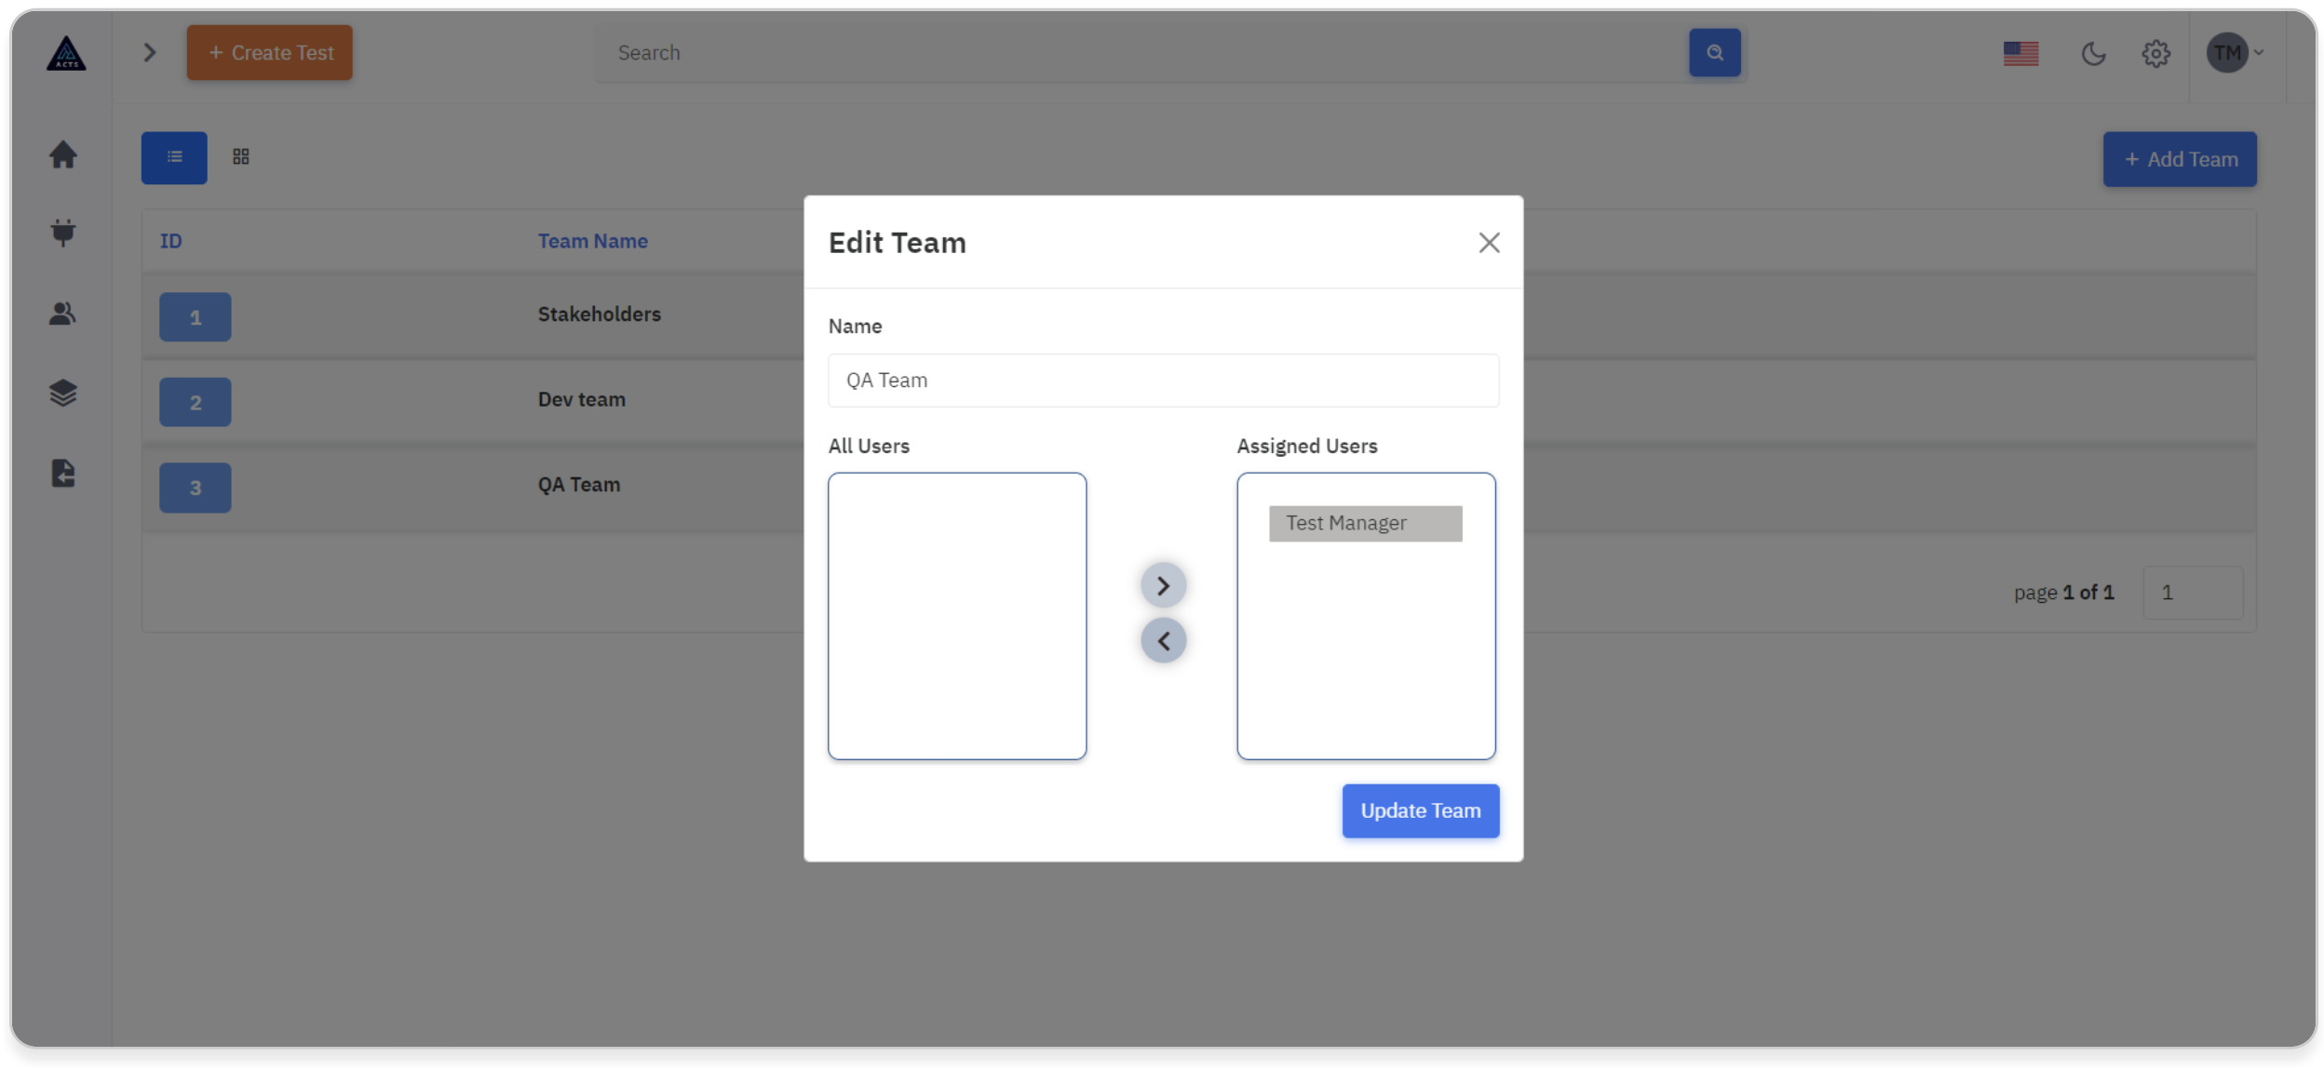Viewport: 2324px width, 1070px height.
Task: Click the ID badge 2
Action: [x=196, y=403]
